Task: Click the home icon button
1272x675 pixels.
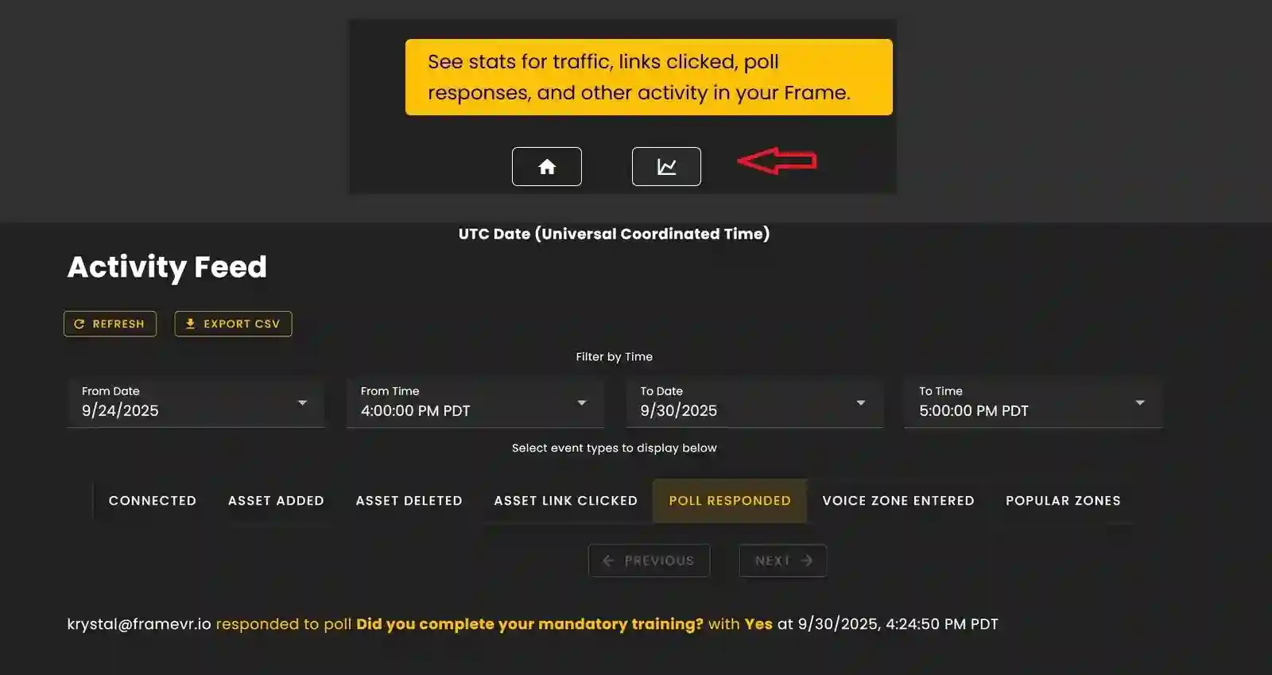Action: 546,167
